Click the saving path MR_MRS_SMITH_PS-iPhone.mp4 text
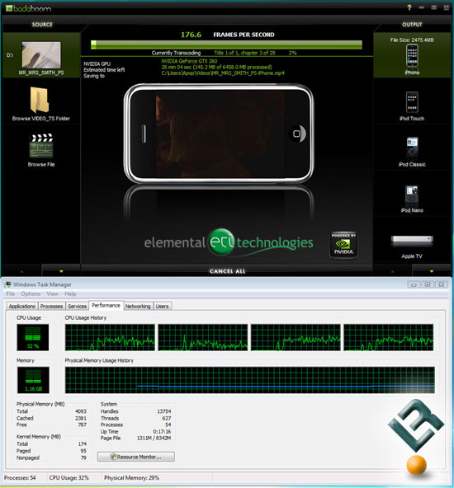 pos(223,73)
